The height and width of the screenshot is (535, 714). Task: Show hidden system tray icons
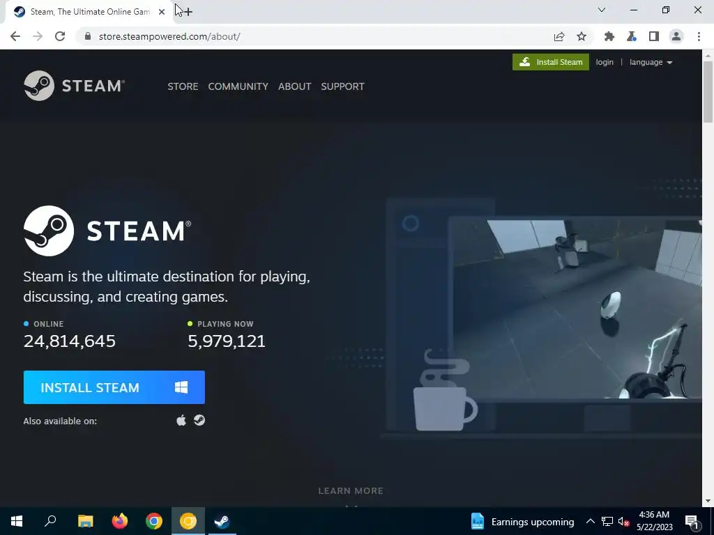pyautogui.click(x=590, y=521)
